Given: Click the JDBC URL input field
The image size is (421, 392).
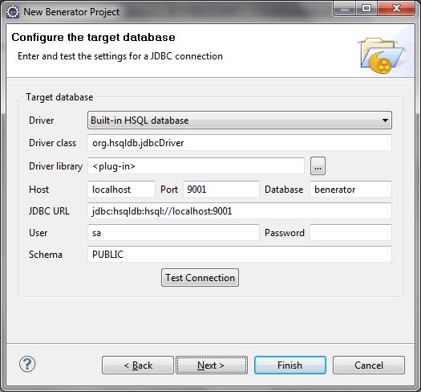Looking at the screenshot, I should coord(240,211).
